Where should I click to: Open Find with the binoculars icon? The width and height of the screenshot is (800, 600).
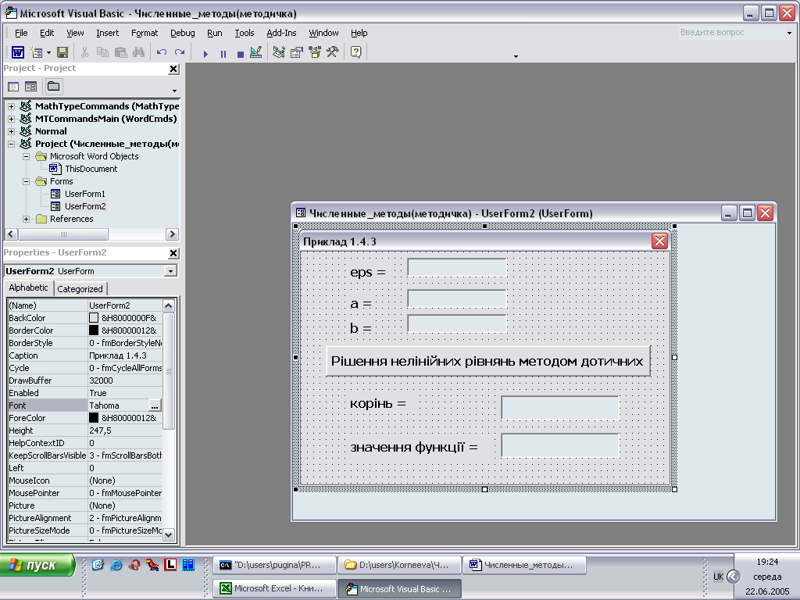[138, 52]
